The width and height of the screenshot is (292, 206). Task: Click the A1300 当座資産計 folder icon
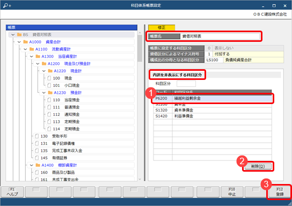point(38,56)
